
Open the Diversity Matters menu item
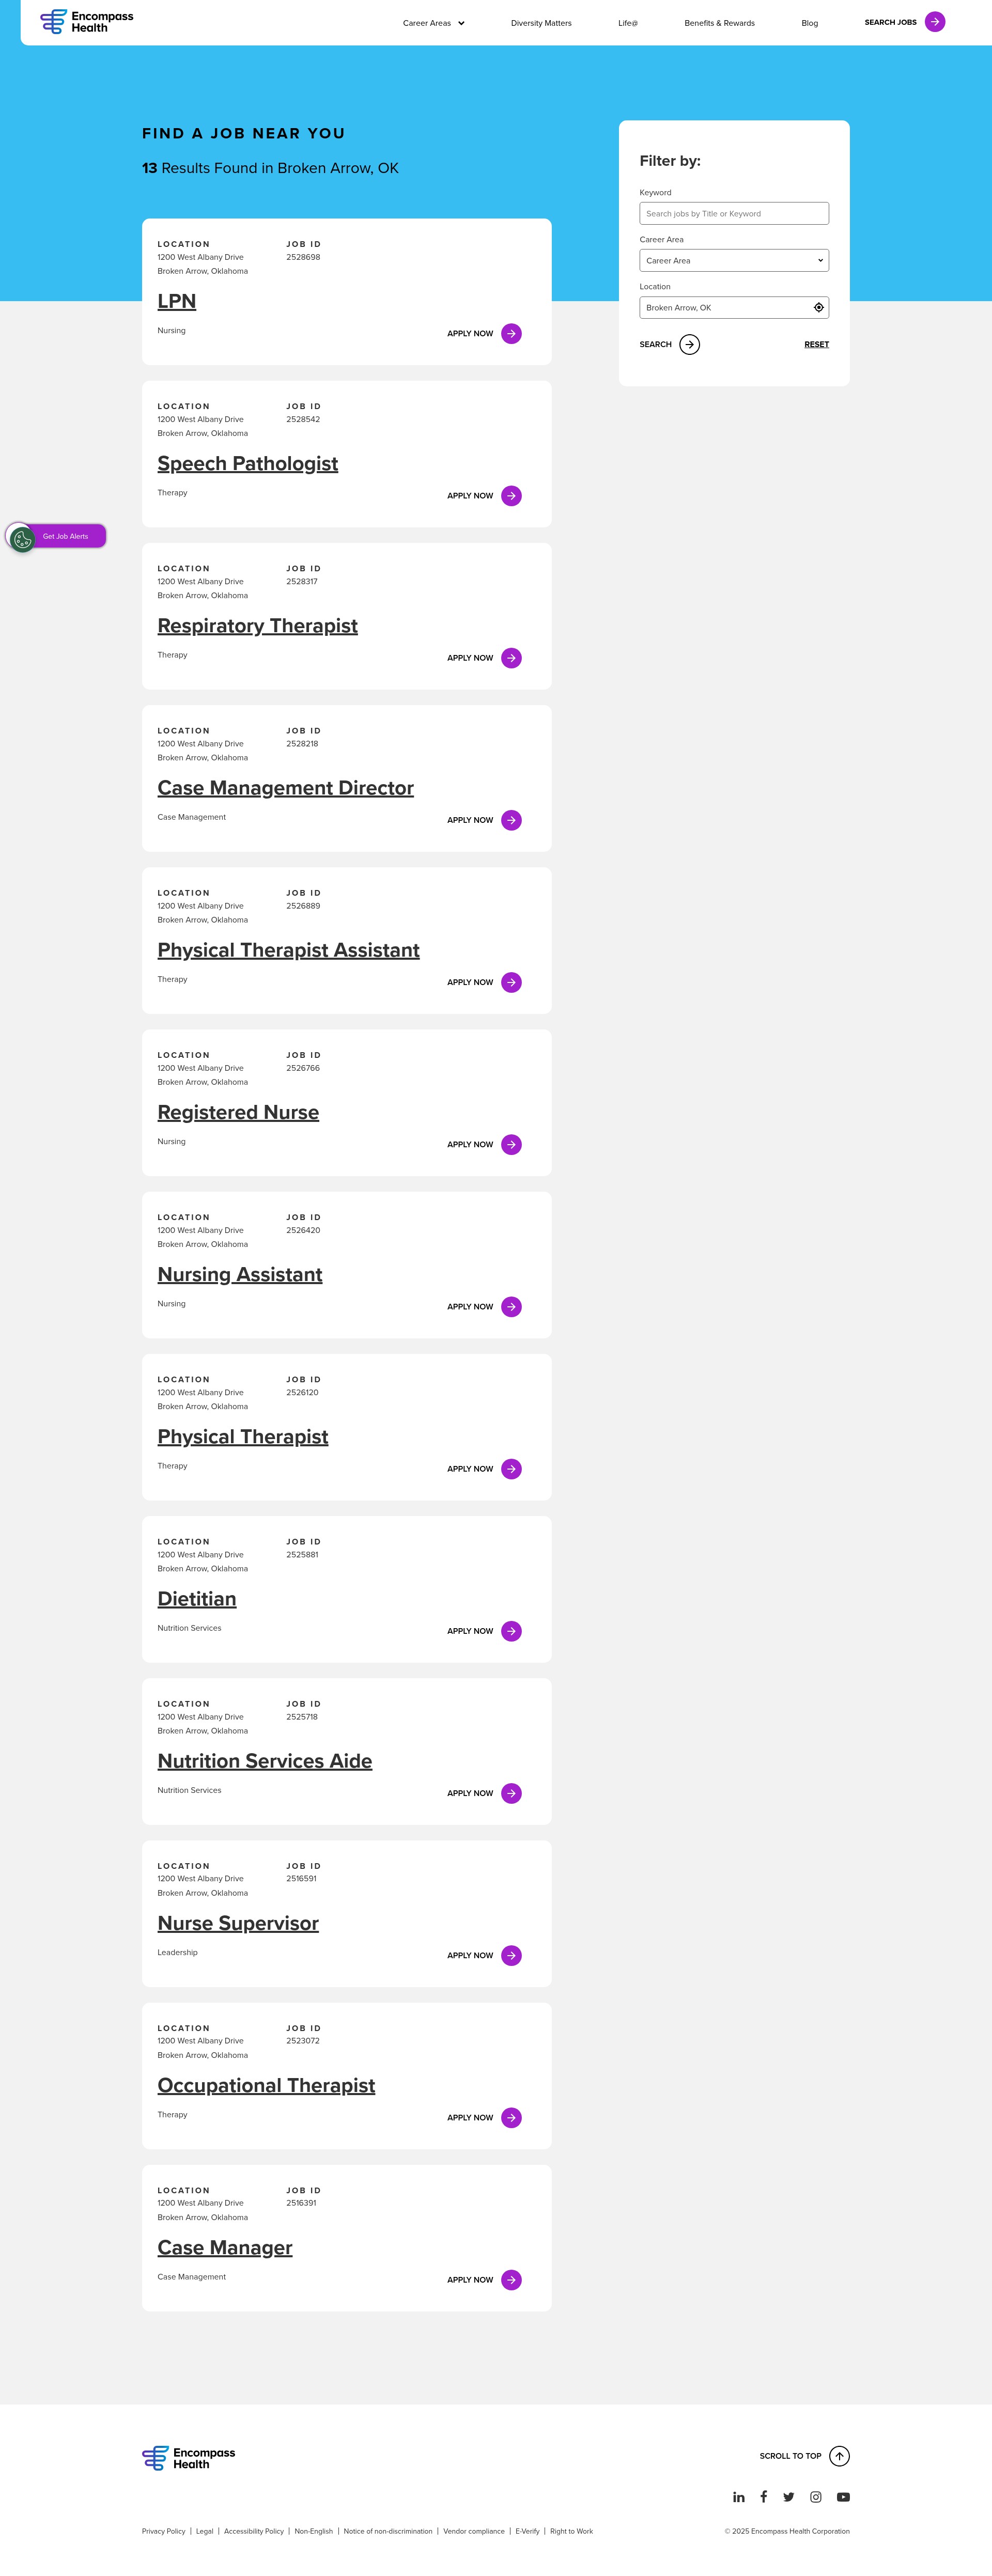coord(541,23)
